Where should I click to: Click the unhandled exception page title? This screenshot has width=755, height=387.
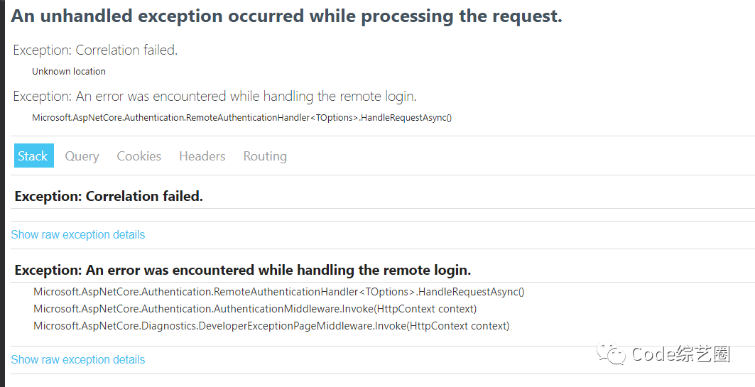tap(286, 16)
